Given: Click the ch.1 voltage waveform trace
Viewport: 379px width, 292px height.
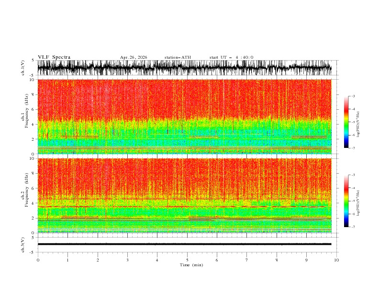Looking at the screenshot, I should 184,68.
